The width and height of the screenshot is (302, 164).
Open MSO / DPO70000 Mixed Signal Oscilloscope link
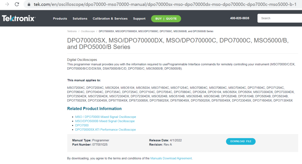pyautogui.click(x=105, y=117)
